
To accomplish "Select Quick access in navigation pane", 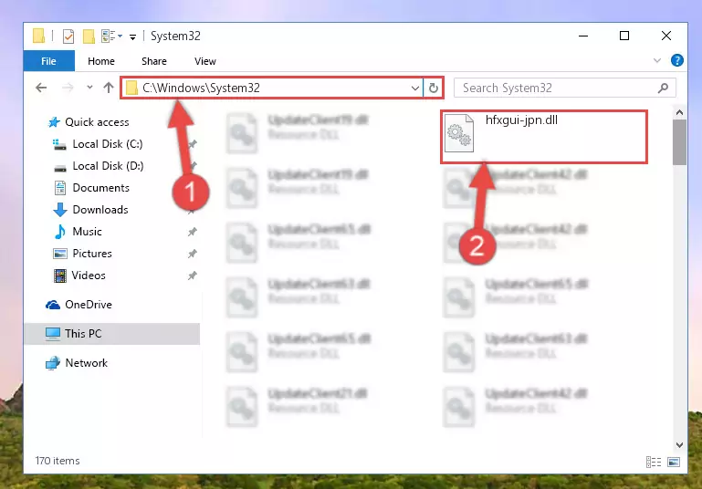I will (x=97, y=122).
